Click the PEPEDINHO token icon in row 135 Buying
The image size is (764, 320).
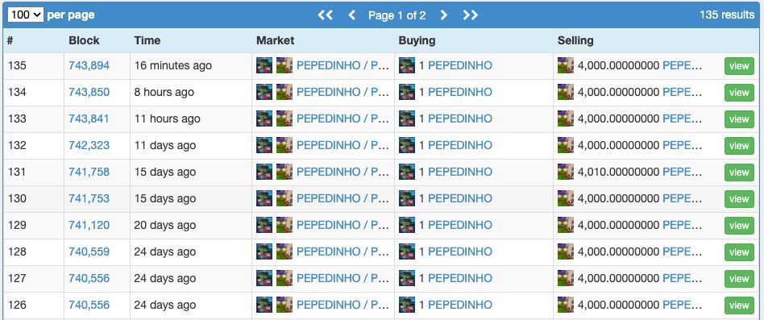(x=407, y=65)
